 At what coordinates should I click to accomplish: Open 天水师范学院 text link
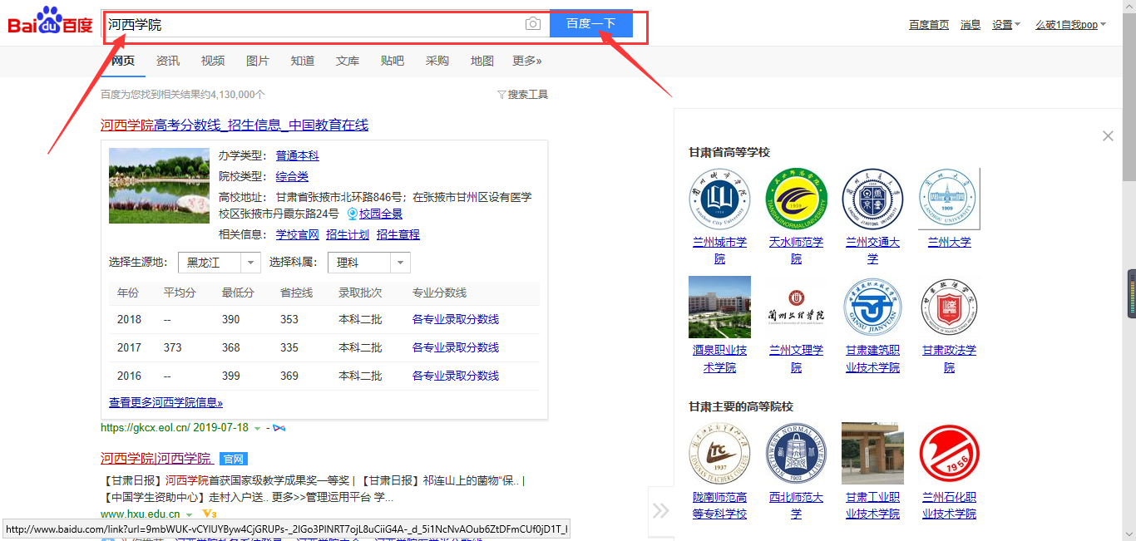pos(796,250)
